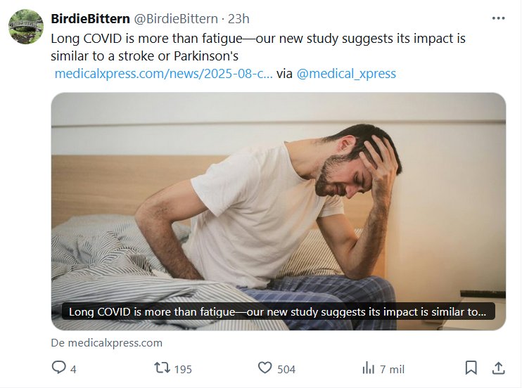Open the tweet's 23h timestamp

pyautogui.click(x=238, y=19)
